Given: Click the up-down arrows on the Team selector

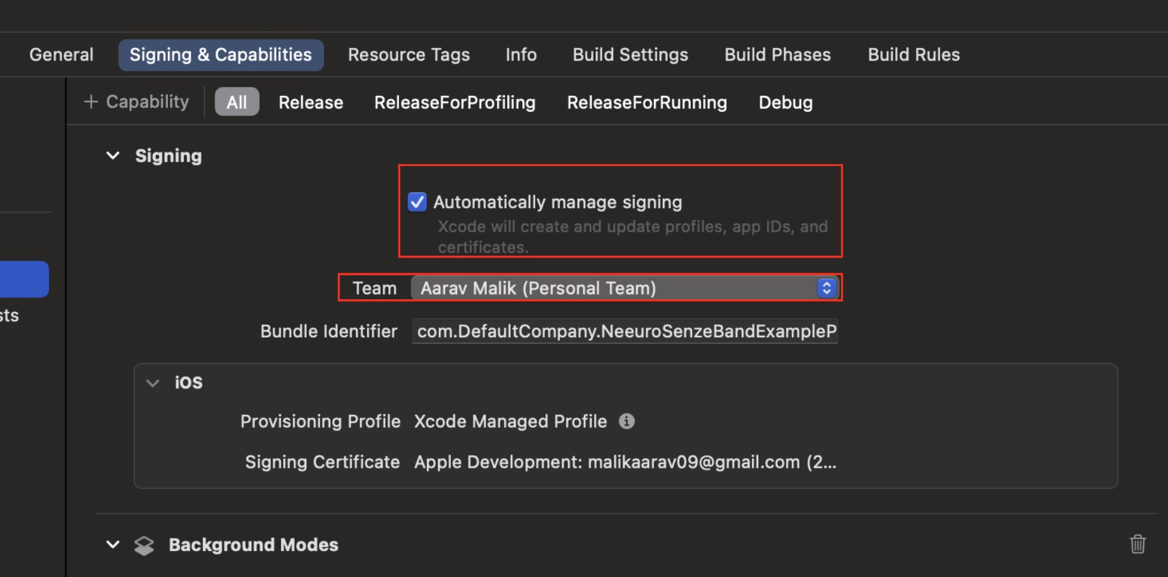Looking at the screenshot, I should [x=826, y=288].
